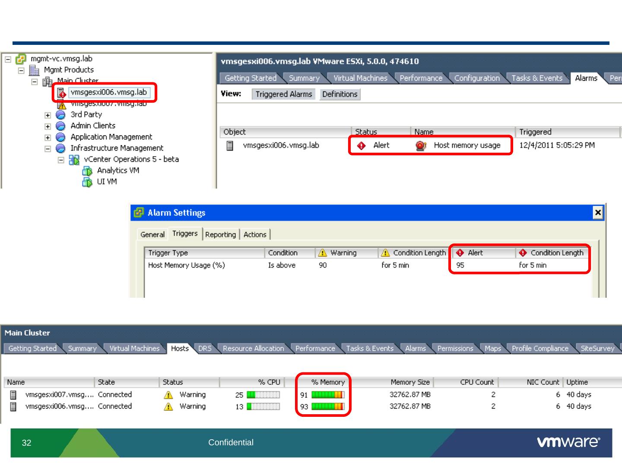
Task: Open the host's Configuration tab
Action: 477,78
